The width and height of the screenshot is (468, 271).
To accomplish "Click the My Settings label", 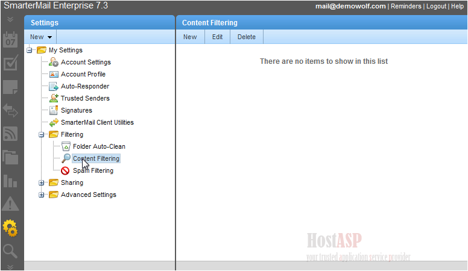I will 66,50.
